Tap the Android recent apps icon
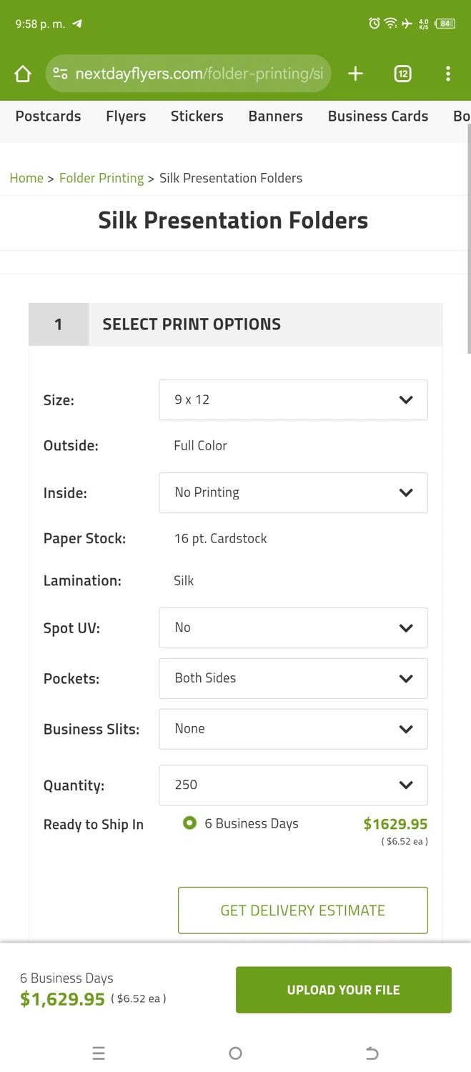This screenshot has height=1072, width=471. point(99,1053)
